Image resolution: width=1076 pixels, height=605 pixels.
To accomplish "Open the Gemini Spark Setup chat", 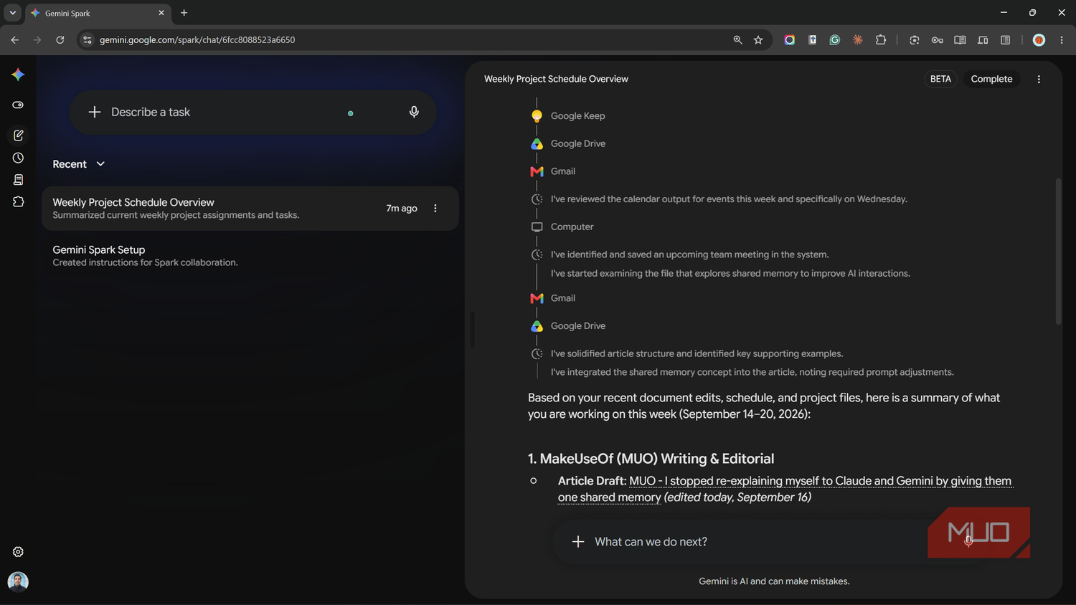I will point(250,256).
